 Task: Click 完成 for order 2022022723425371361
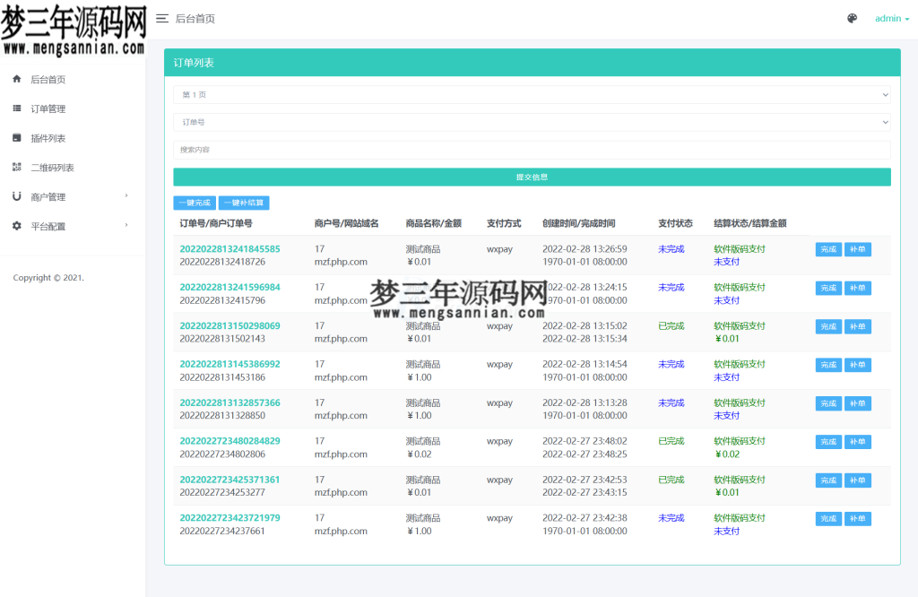coord(828,480)
